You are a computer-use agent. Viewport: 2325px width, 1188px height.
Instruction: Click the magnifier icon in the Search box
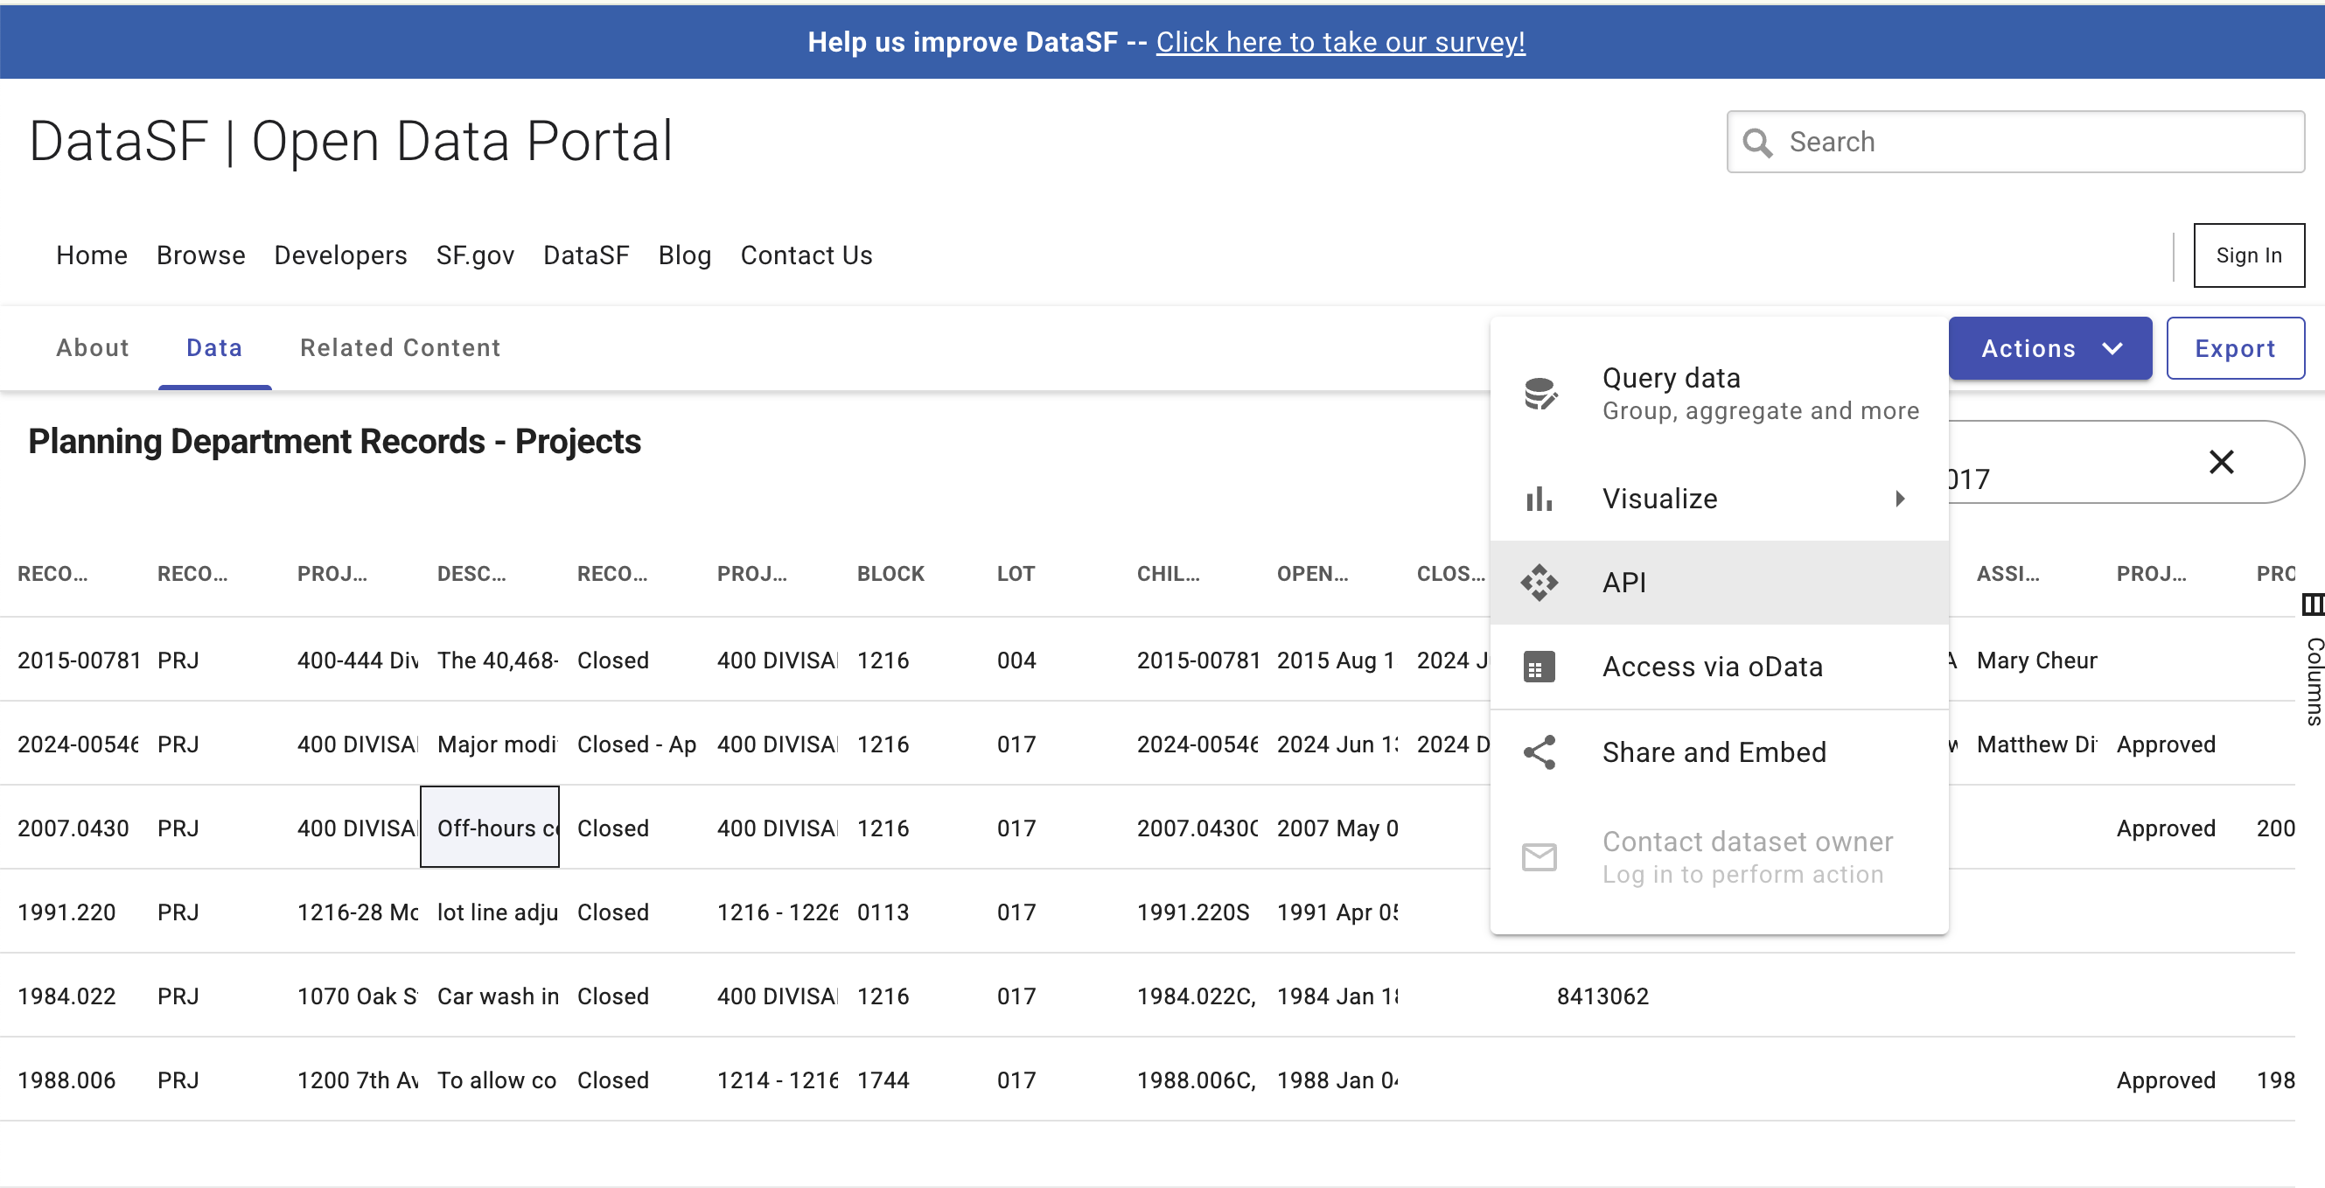(x=1756, y=143)
